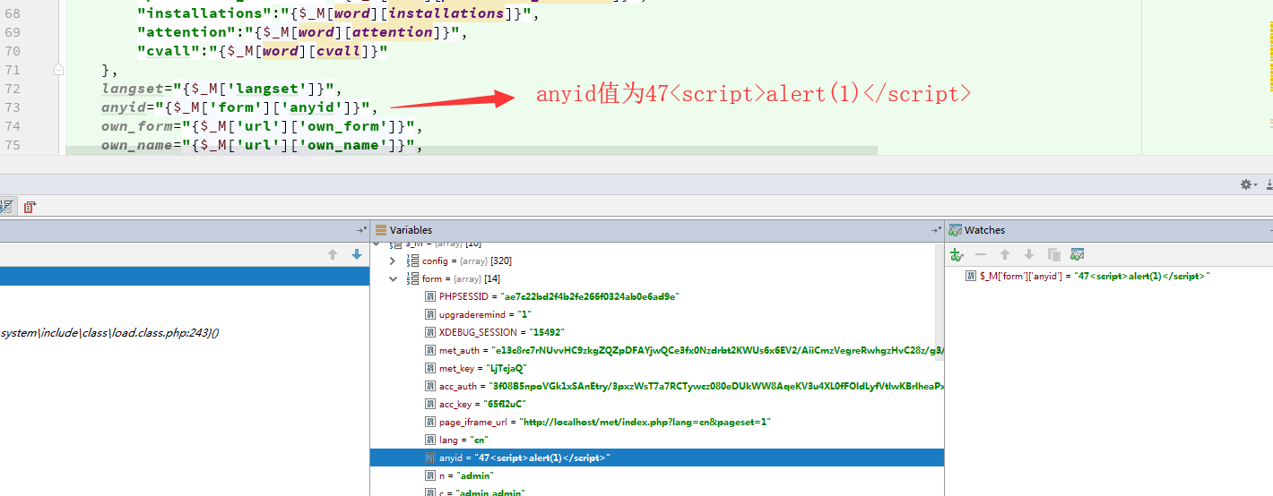Move watch up in Watches toolbar

click(x=1005, y=255)
